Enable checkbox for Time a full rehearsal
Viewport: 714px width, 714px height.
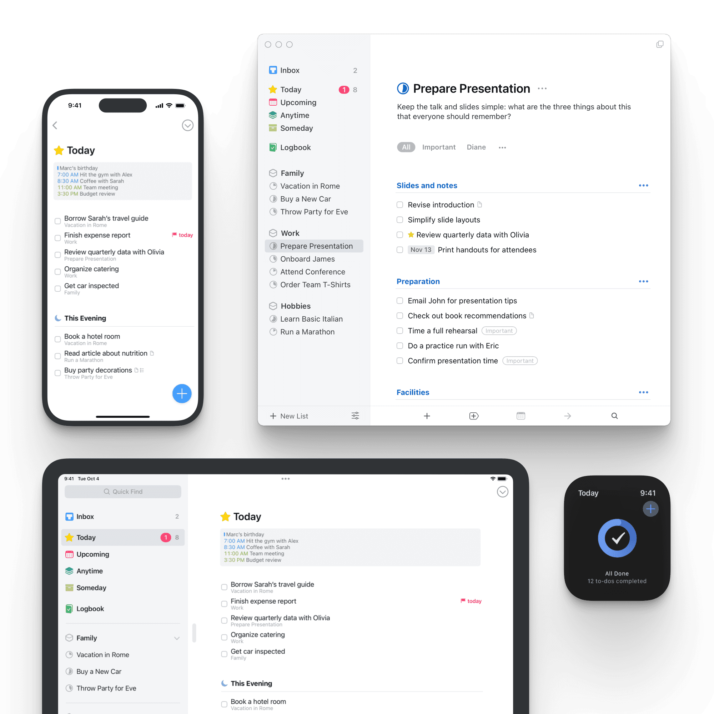(399, 330)
